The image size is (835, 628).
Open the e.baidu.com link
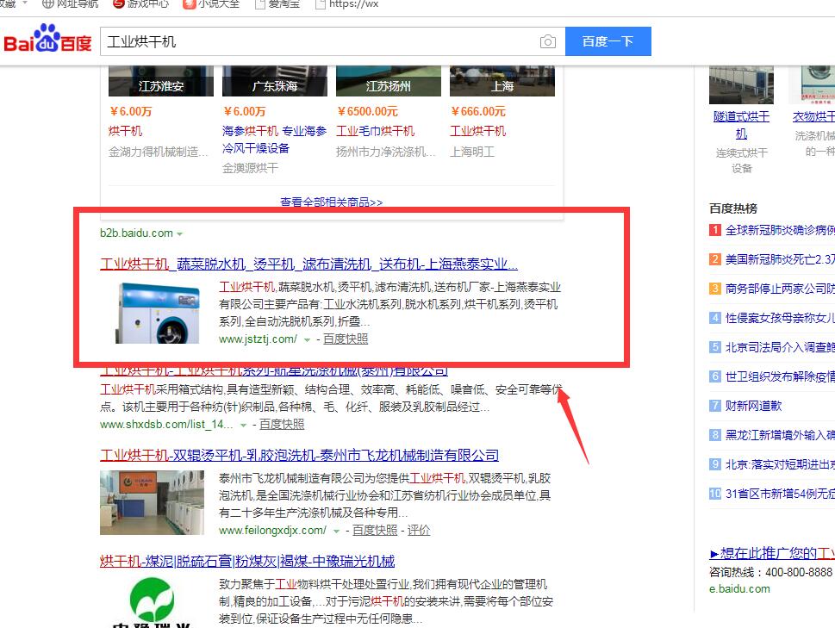click(739, 589)
